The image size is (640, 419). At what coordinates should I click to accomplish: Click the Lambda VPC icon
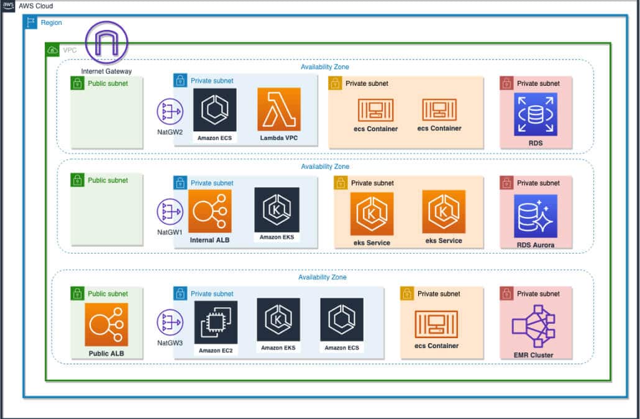(x=279, y=109)
